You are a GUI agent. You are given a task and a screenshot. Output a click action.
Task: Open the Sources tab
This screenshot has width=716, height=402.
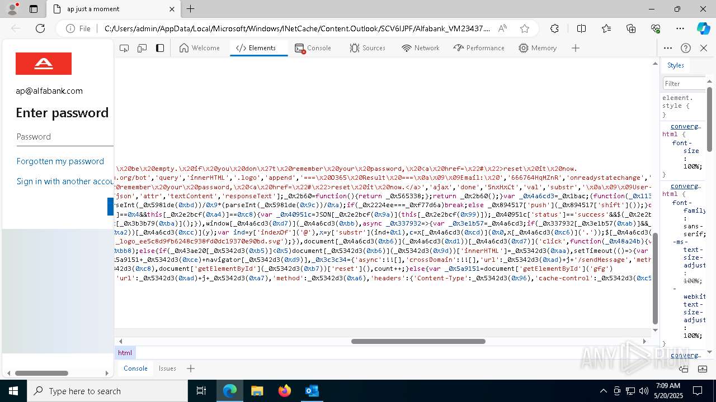368,48
